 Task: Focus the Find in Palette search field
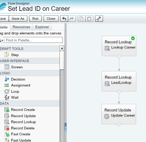pos(33,40)
